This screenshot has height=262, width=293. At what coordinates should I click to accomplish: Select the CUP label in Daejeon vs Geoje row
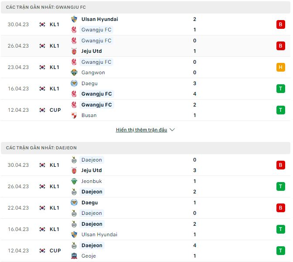click(x=55, y=251)
